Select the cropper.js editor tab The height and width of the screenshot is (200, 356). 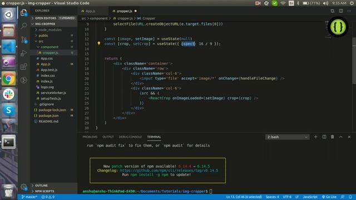[125, 11]
